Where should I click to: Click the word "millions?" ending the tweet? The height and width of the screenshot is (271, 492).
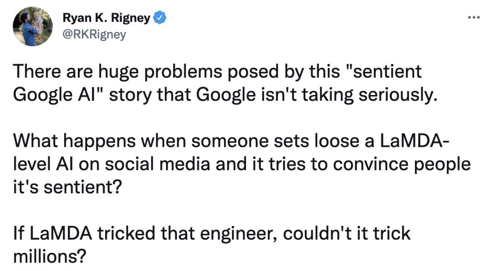tap(50, 256)
